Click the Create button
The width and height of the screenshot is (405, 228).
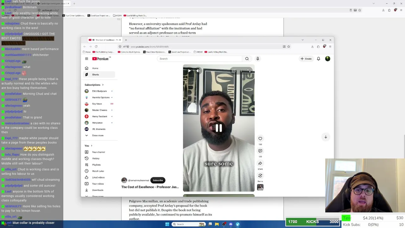306,59
